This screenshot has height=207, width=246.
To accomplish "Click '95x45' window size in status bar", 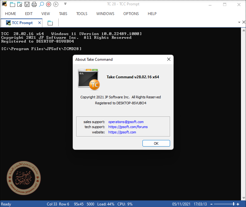I will pyautogui.click(x=79, y=204).
